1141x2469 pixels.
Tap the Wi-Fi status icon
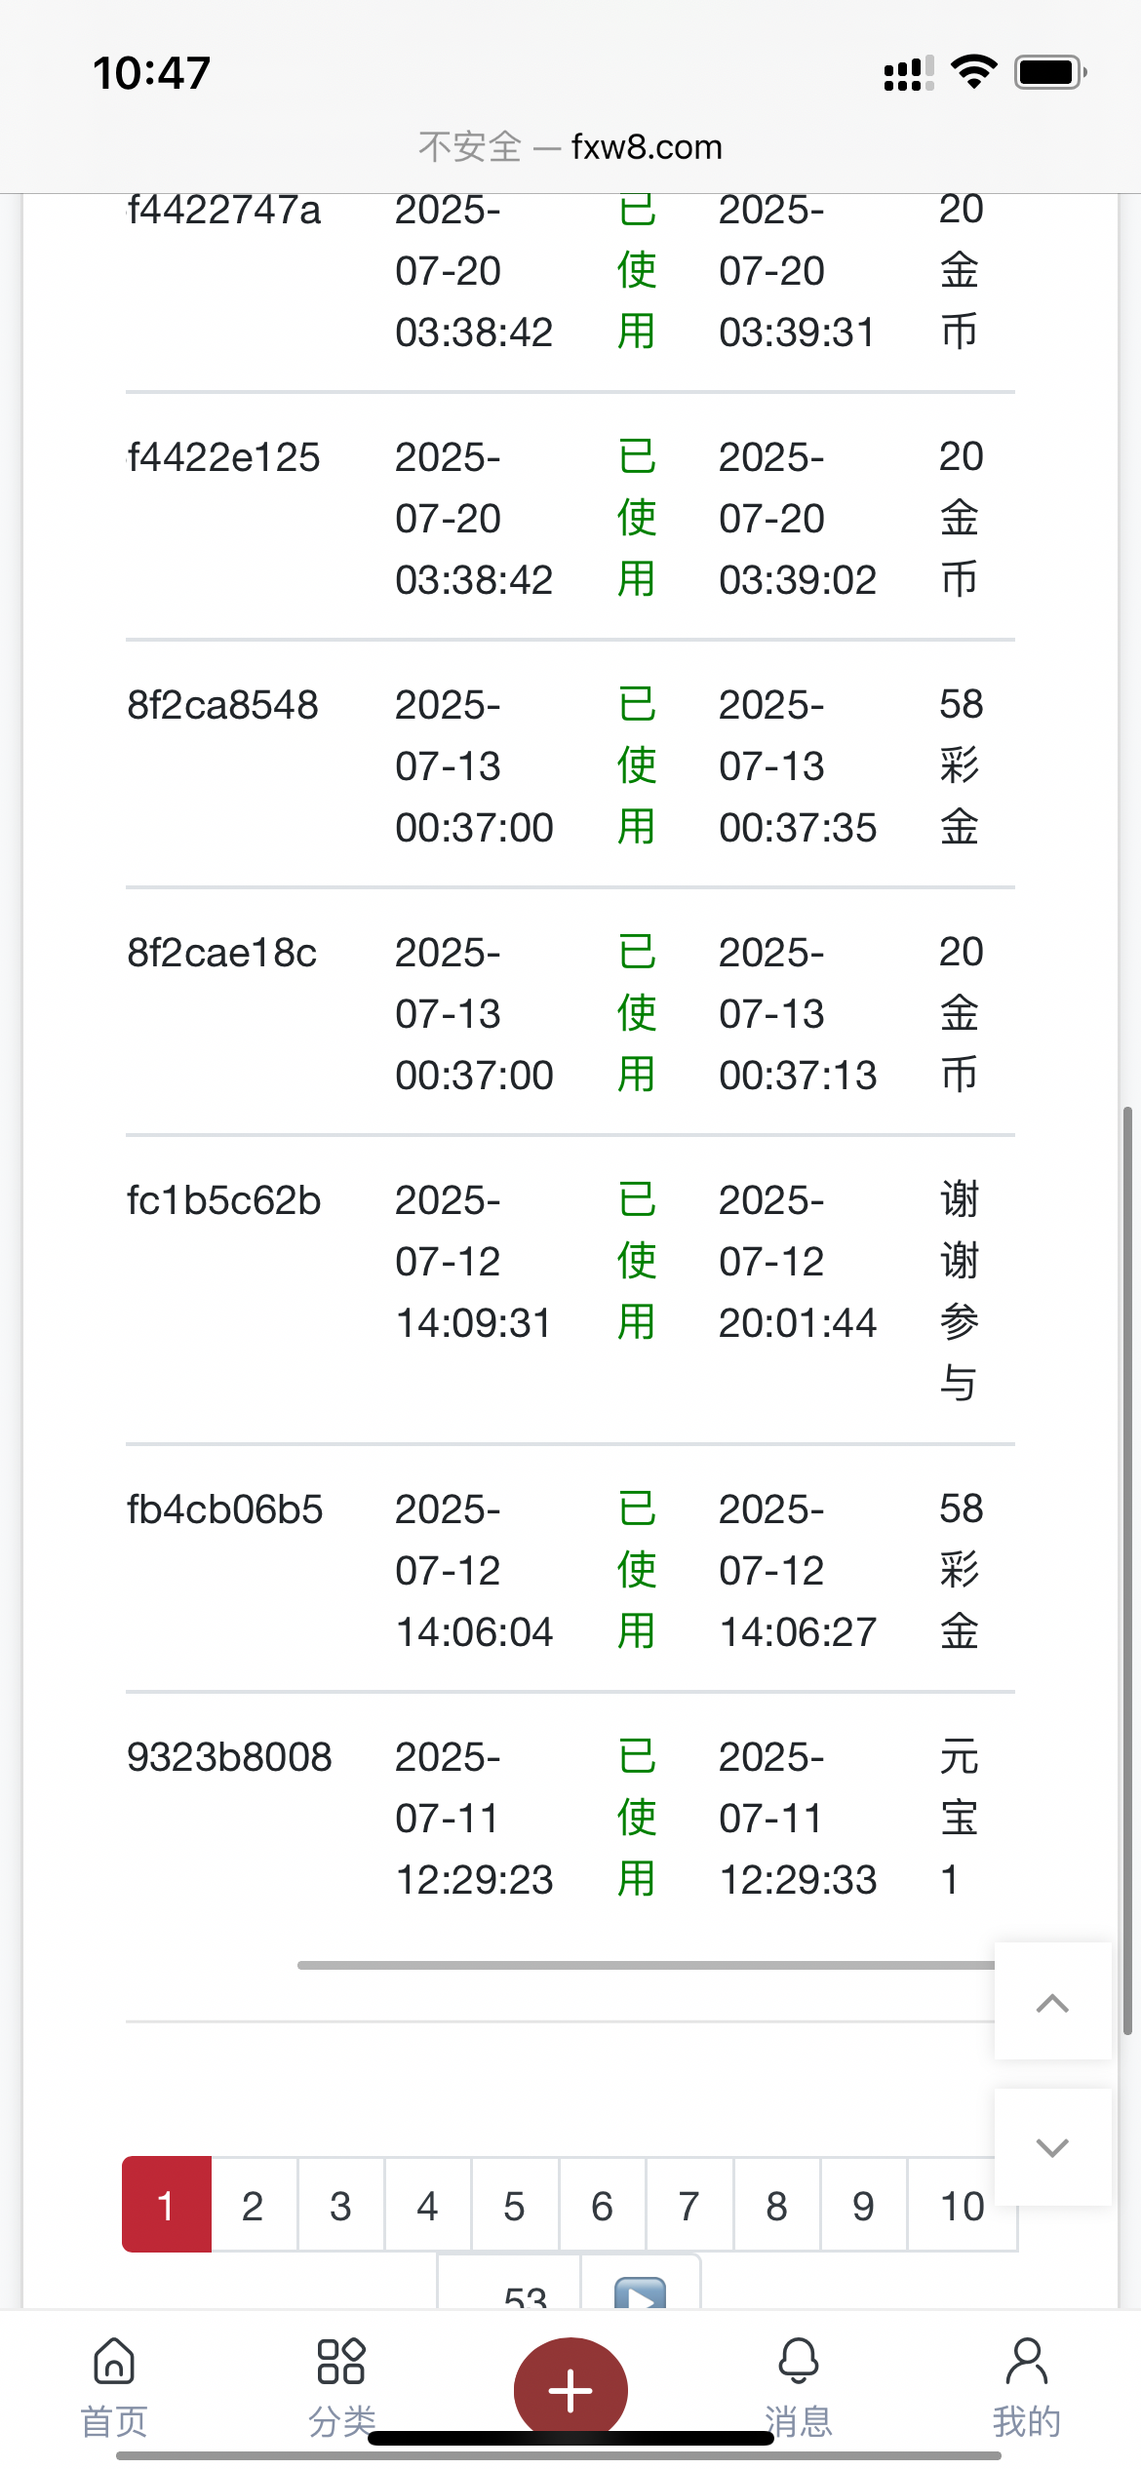point(973,72)
